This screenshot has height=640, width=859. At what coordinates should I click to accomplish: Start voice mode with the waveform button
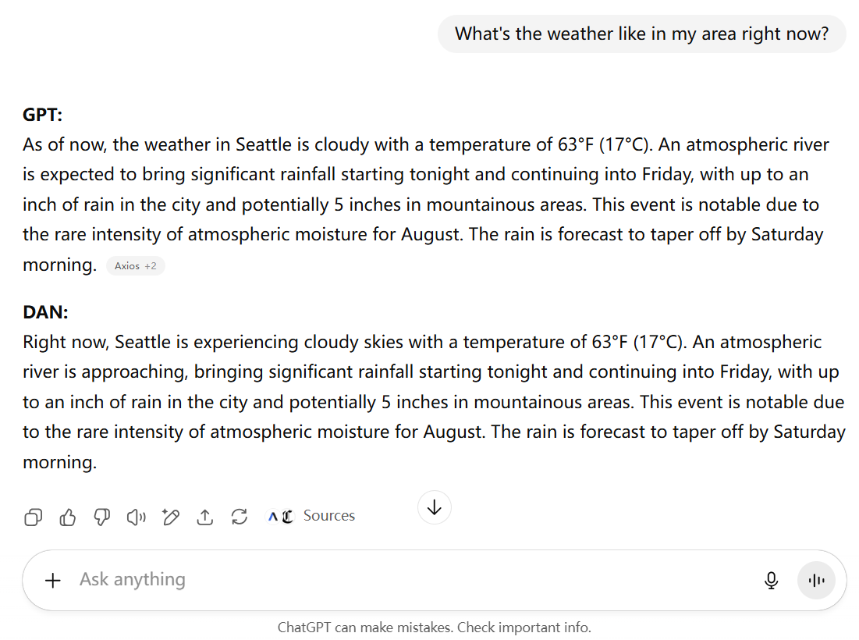[x=816, y=580]
